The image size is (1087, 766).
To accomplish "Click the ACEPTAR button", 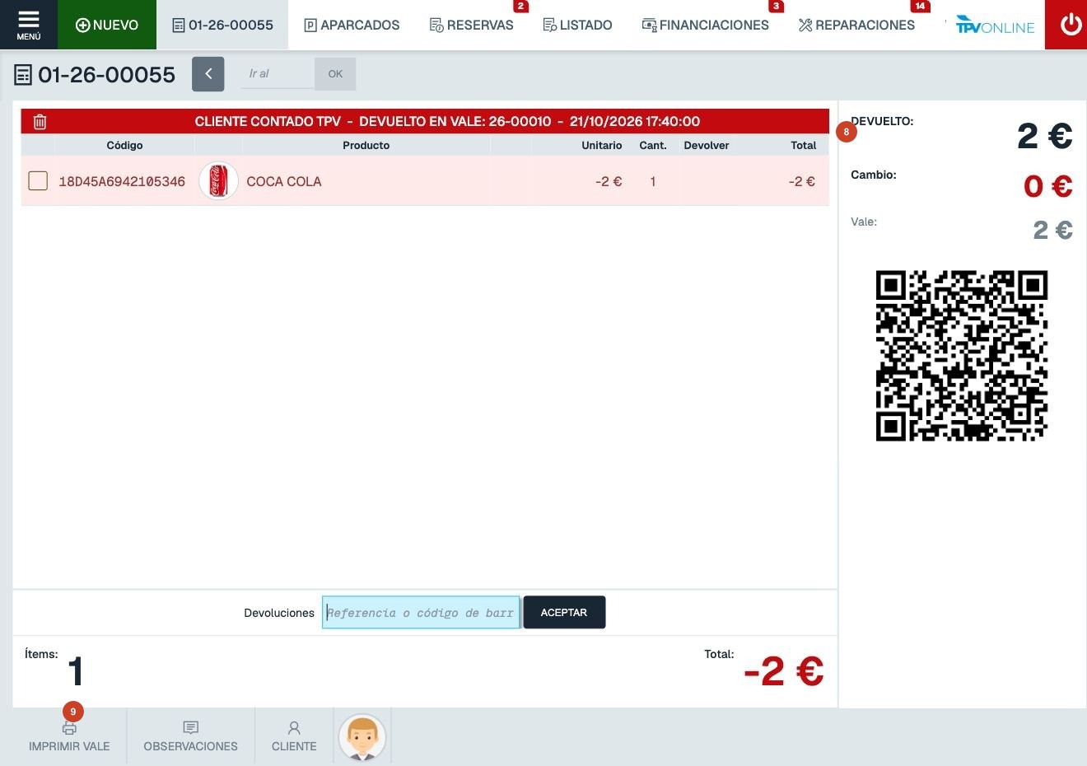I will (564, 613).
